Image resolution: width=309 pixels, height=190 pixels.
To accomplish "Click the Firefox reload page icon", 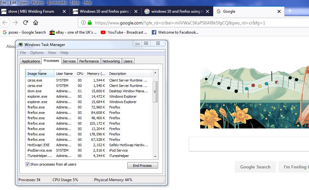I will pos(25,23).
